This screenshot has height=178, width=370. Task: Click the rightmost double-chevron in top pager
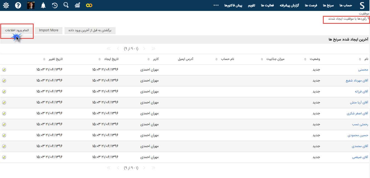pyautogui.click(x=153, y=49)
